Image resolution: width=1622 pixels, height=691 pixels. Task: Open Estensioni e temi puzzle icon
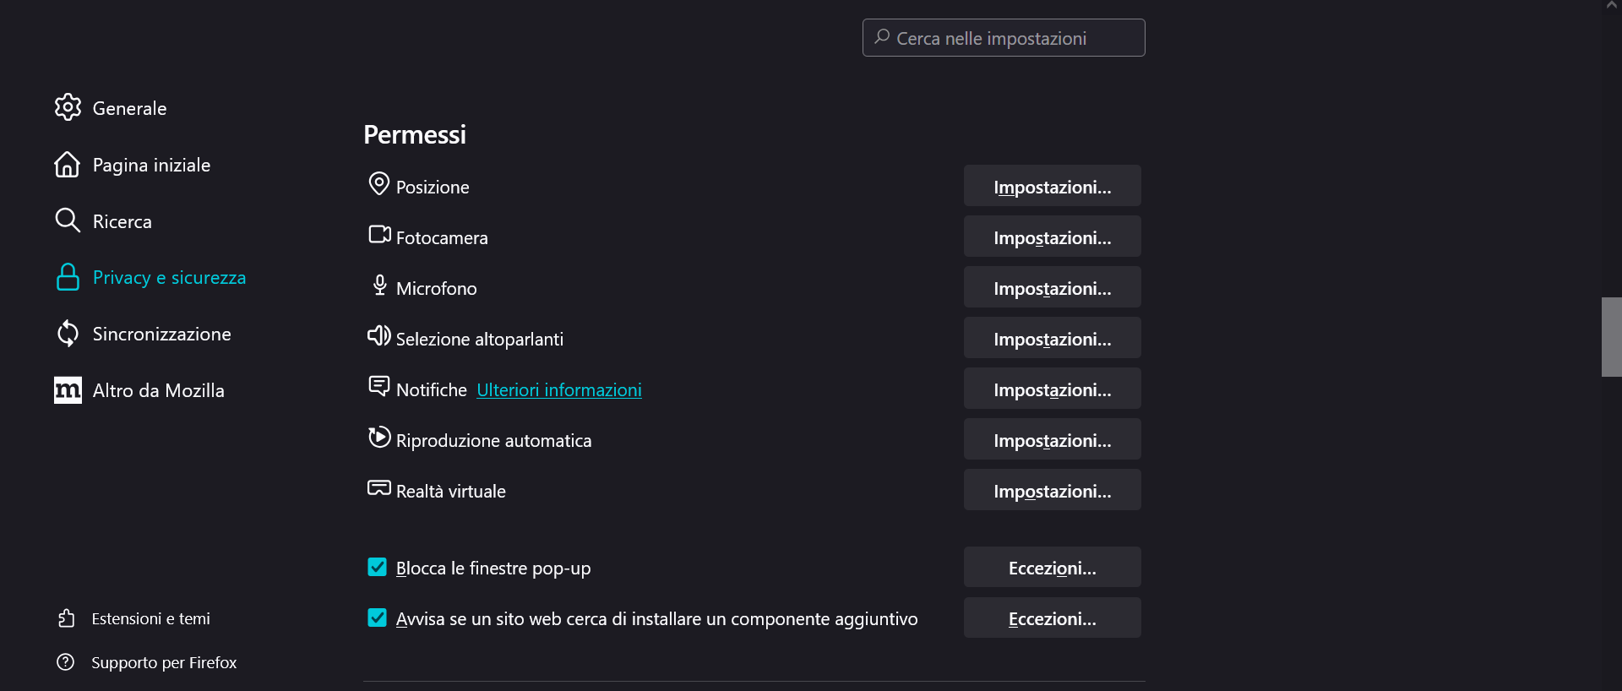(66, 618)
